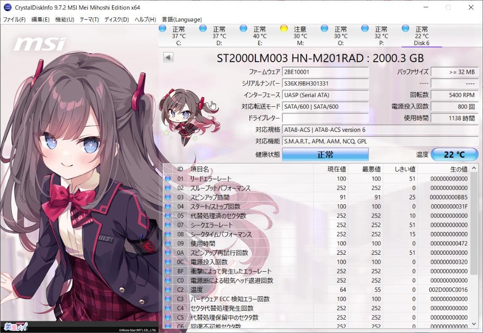Select Disk 6 status orb
Screen dimensions: 483x333
click(405, 29)
